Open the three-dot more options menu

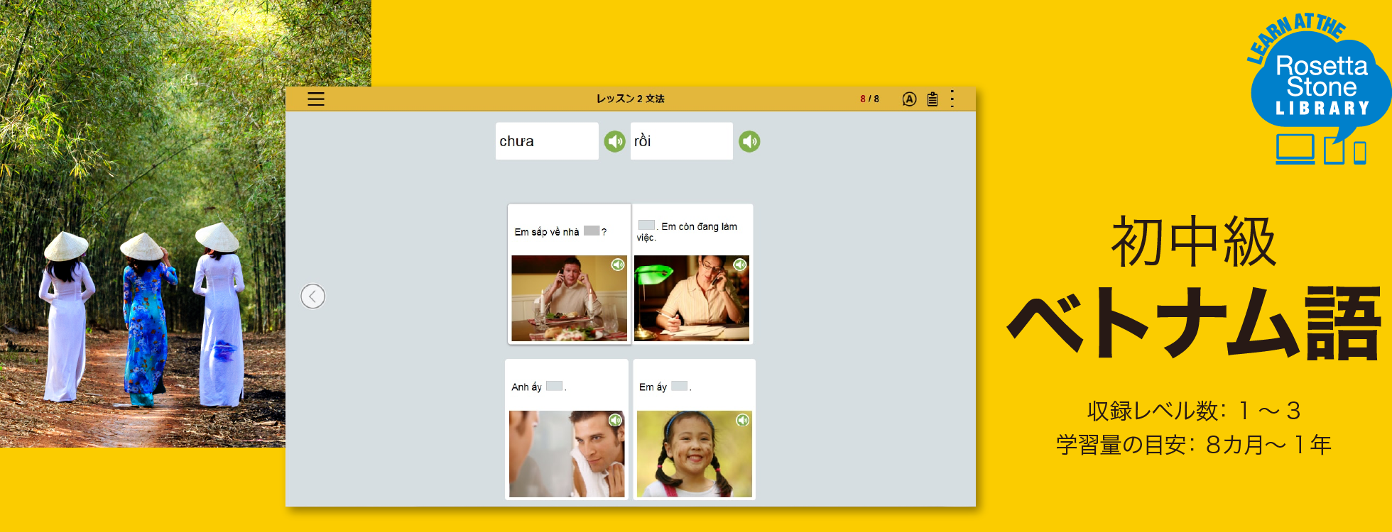(952, 99)
